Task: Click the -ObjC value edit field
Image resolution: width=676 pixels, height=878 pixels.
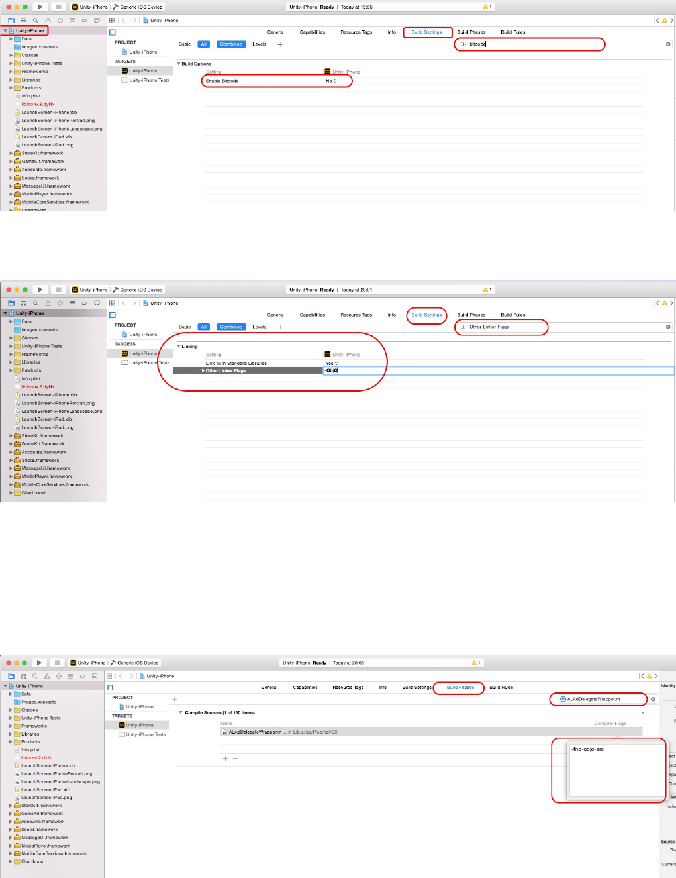Action: click(498, 371)
